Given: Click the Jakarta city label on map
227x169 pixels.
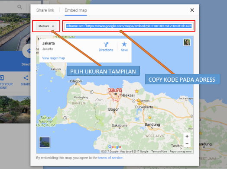Looking at the screenshot, I should click(x=115, y=90).
